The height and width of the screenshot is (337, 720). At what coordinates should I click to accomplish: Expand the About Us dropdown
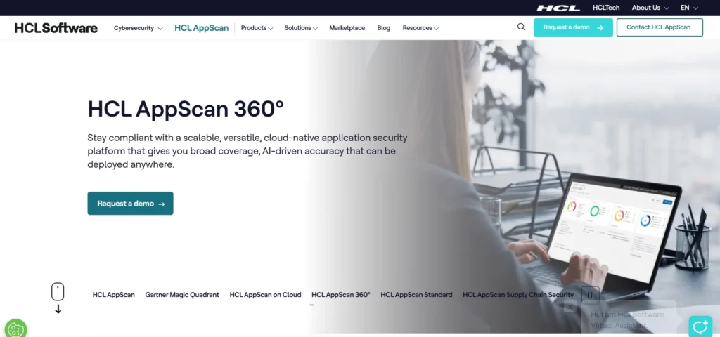[650, 8]
